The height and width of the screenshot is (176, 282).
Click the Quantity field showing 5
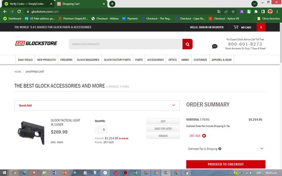[x=101, y=129]
